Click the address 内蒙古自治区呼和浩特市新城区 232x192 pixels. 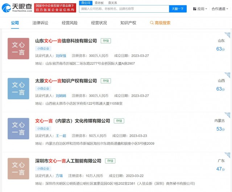100,144
